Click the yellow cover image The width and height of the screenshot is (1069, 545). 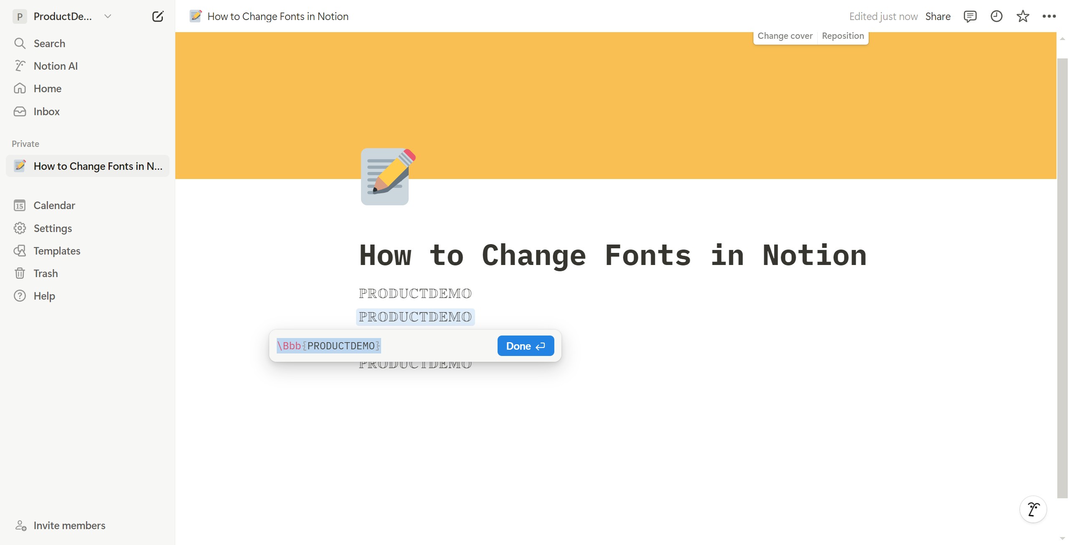(x=616, y=106)
